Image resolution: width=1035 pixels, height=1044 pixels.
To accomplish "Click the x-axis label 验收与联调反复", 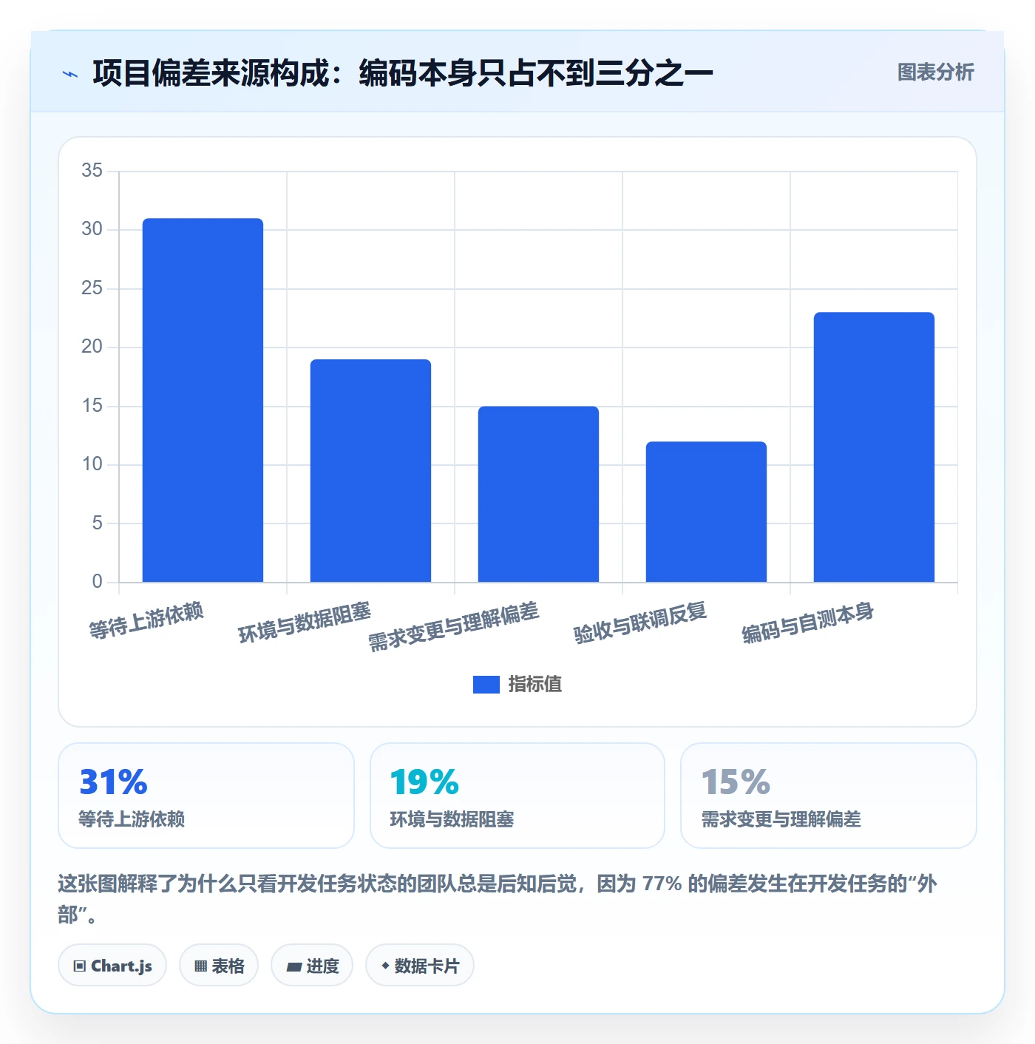I will (x=640, y=623).
